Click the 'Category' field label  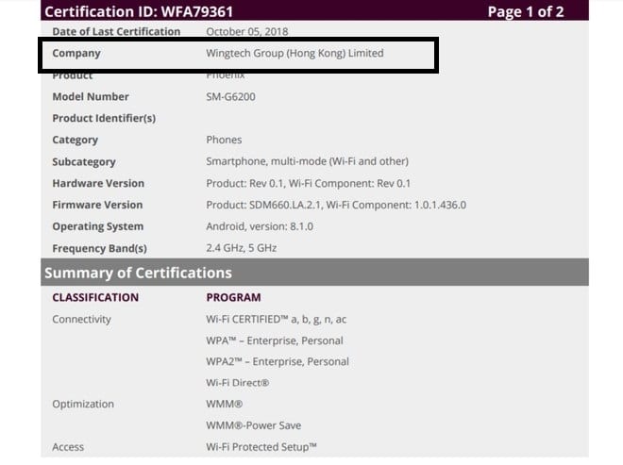pos(76,140)
